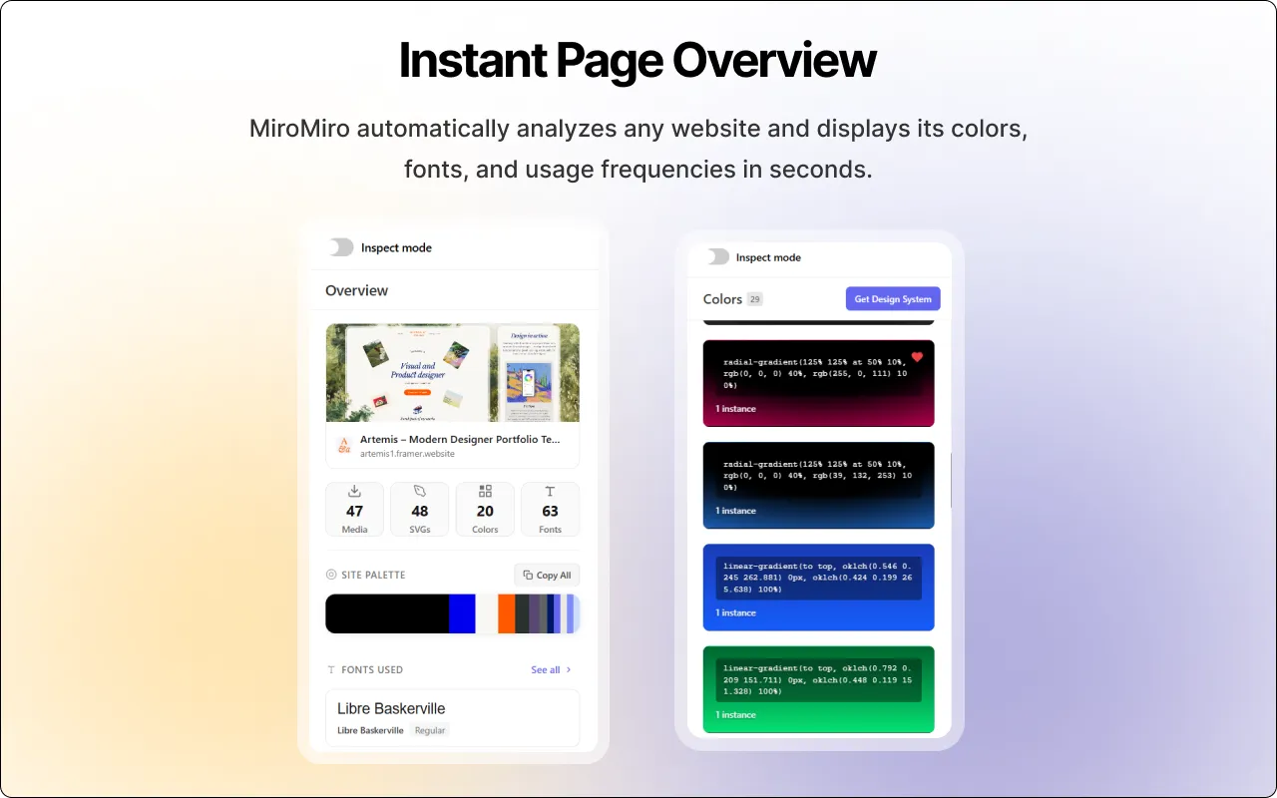Click the Artemis site favicon

tap(344, 446)
